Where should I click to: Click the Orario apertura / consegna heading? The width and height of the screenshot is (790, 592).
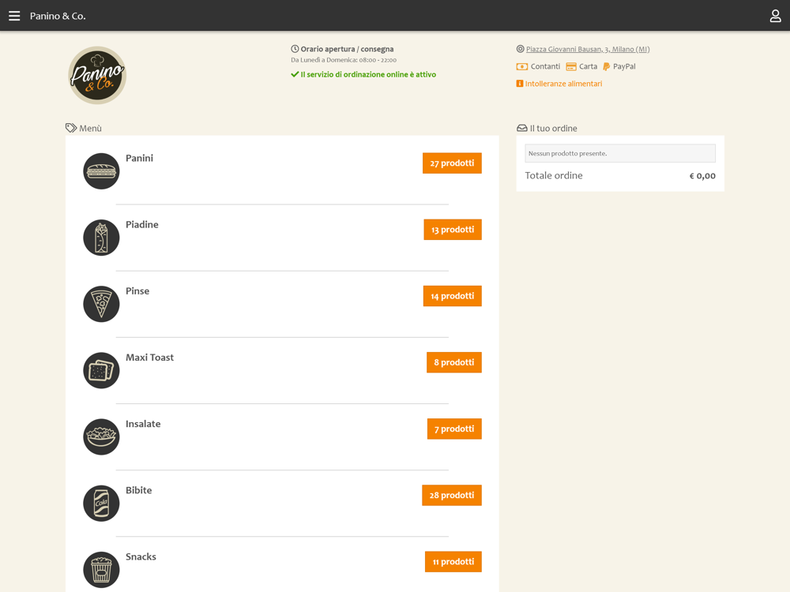tap(347, 49)
